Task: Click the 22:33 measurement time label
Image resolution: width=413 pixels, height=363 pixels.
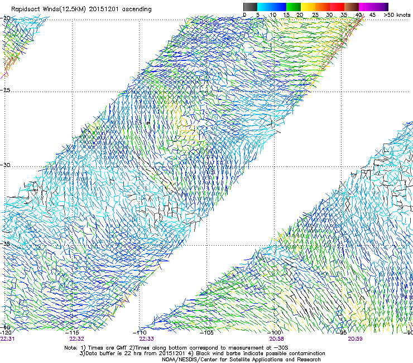Action: pos(146,339)
